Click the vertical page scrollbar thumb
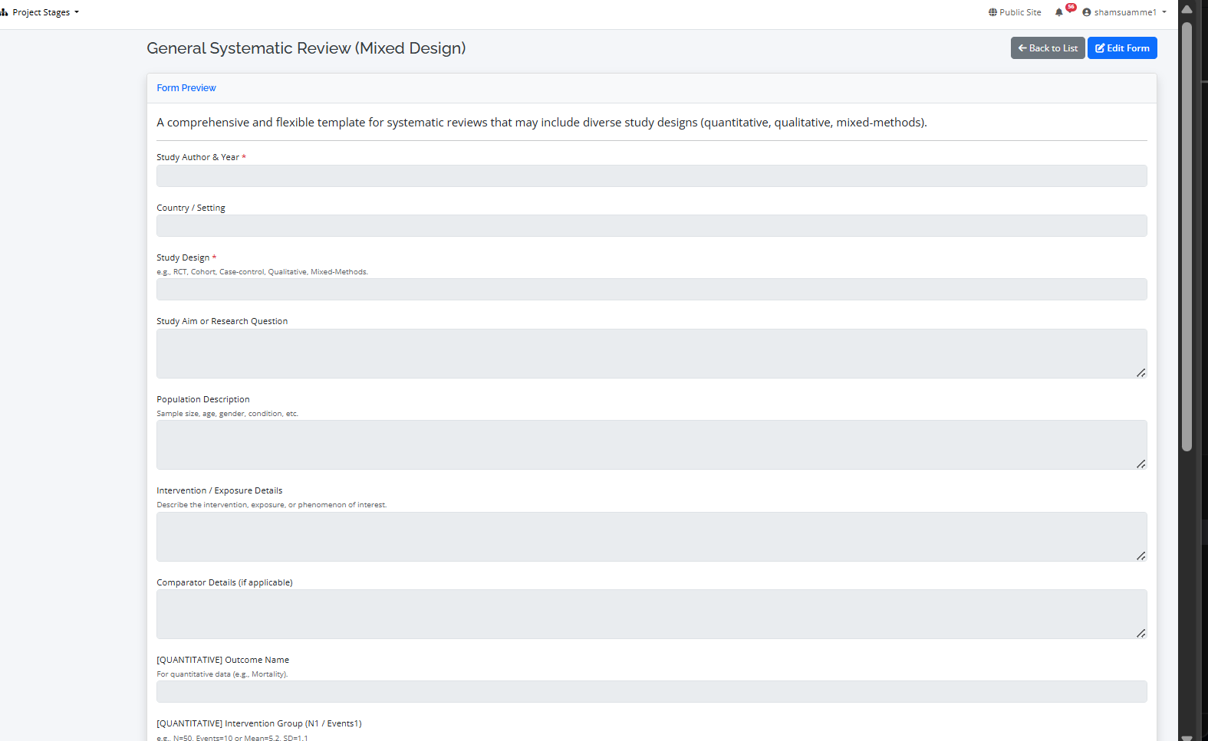This screenshot has height=741, width=1208. coord(1187,230)
